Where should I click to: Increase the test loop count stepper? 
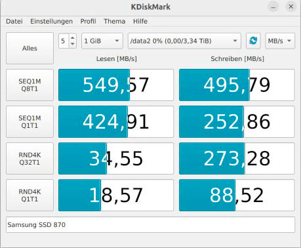point(73,38)
